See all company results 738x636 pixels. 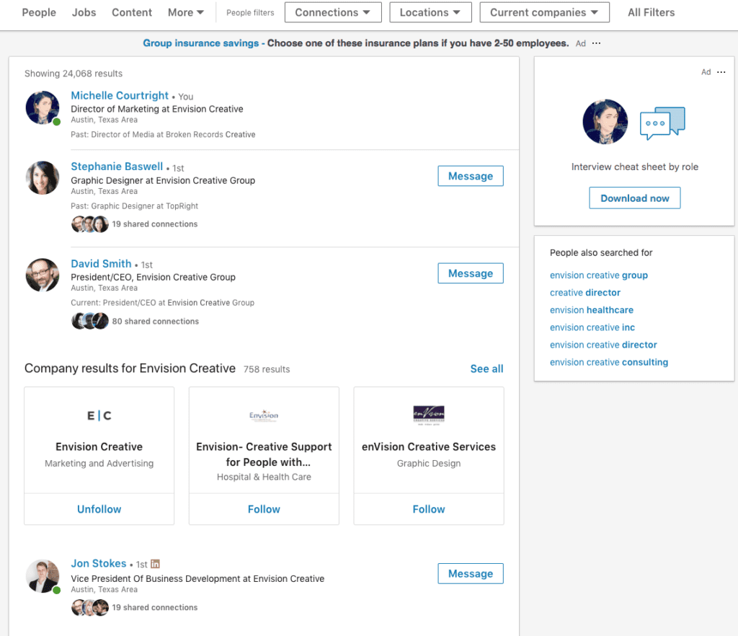(x=486, y=368)
